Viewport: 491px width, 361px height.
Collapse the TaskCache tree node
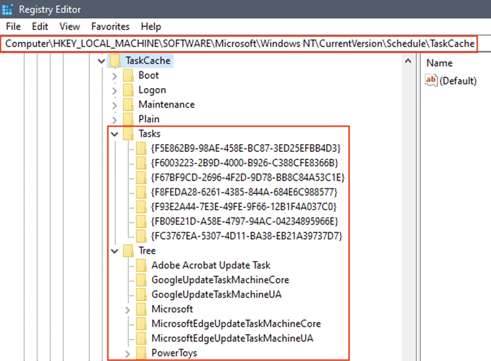[101, 61]
